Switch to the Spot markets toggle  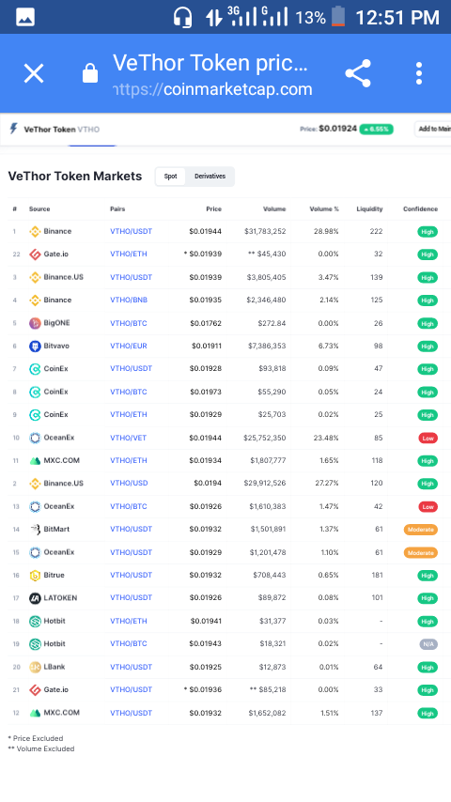click(170, 177)
